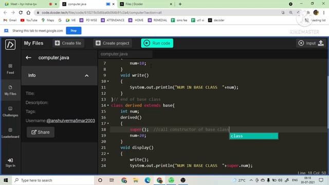Click the Share button
This screenshot has width=329, height=185.
pyautogui.click(x=41, y=132)
